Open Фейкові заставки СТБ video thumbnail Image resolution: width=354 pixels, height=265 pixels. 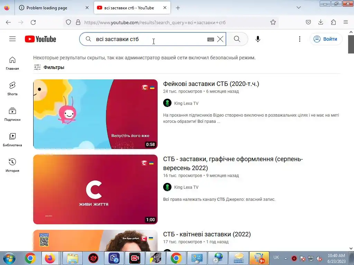click(x=95, y=114)
